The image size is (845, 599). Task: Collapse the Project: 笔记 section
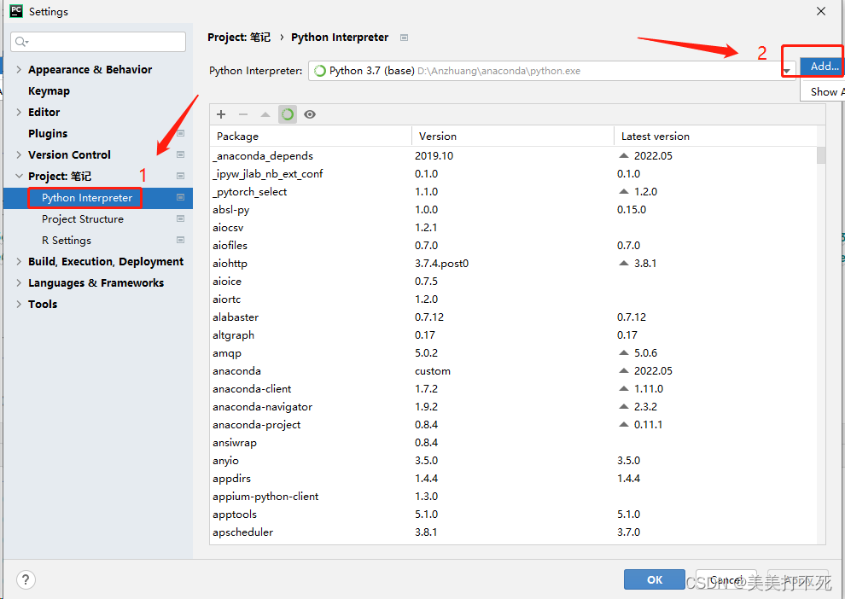tap(19, 176)
